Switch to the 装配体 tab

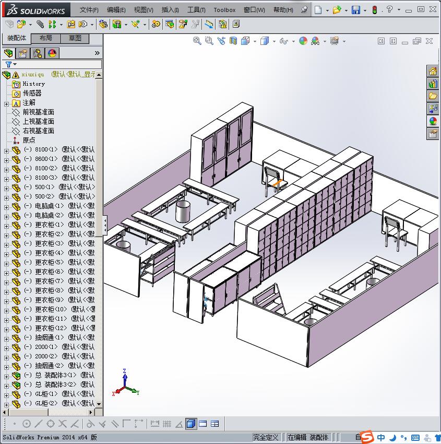click(16, 38)
